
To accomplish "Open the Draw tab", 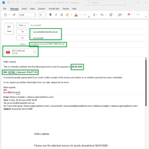I will (x=32, y=9).
